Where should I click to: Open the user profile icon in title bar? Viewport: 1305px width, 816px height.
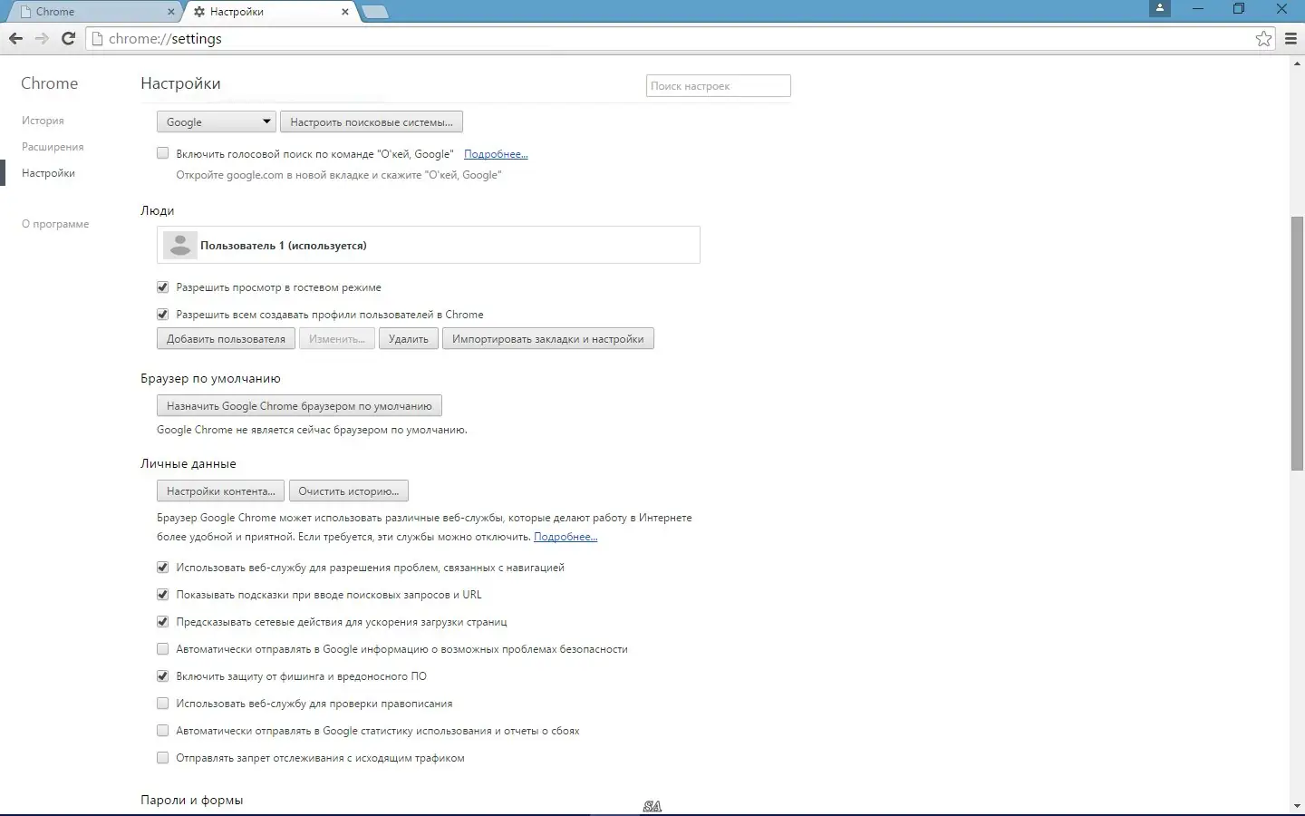coord(1160,8)
